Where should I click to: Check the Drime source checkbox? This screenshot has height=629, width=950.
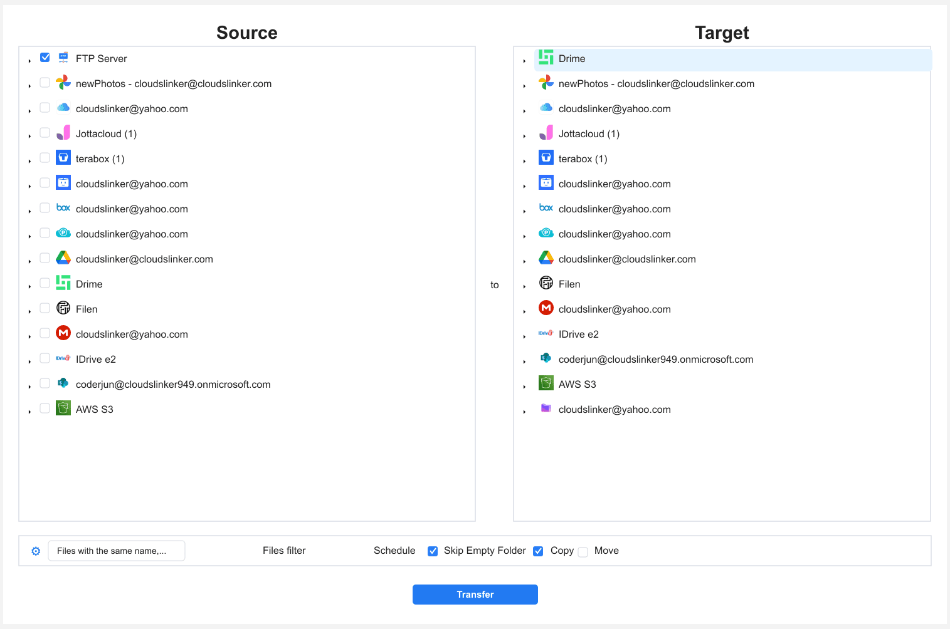point(45,283)
